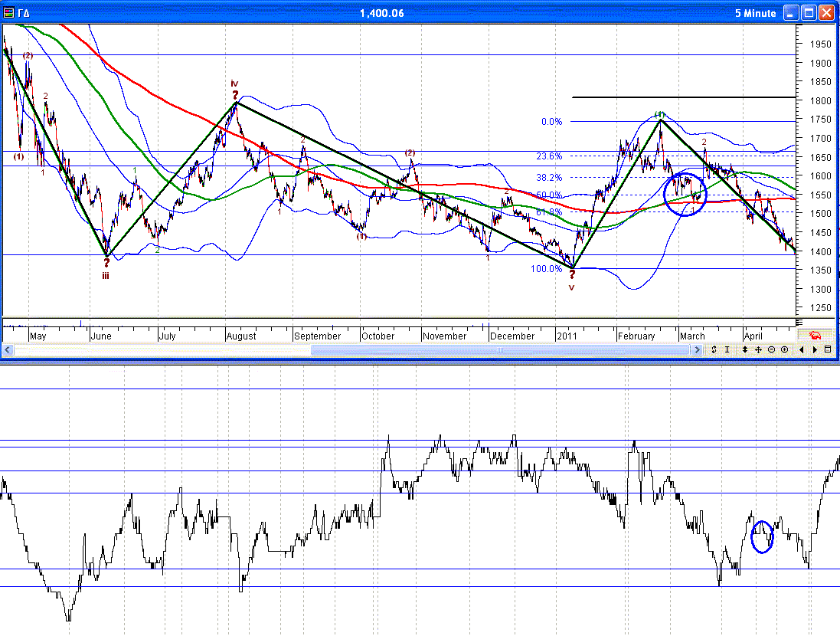Viewport: 840px width, 636px height.
Task: Click the chart window icon in title bar
Action: click(x=8, y=13)
